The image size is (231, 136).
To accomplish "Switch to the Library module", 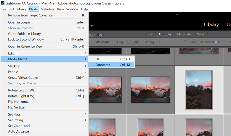I will (211, 24).
